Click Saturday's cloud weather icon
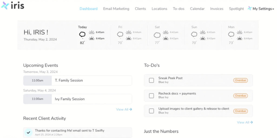This screenshot has width=277, height=138. (x=157, y=35)
